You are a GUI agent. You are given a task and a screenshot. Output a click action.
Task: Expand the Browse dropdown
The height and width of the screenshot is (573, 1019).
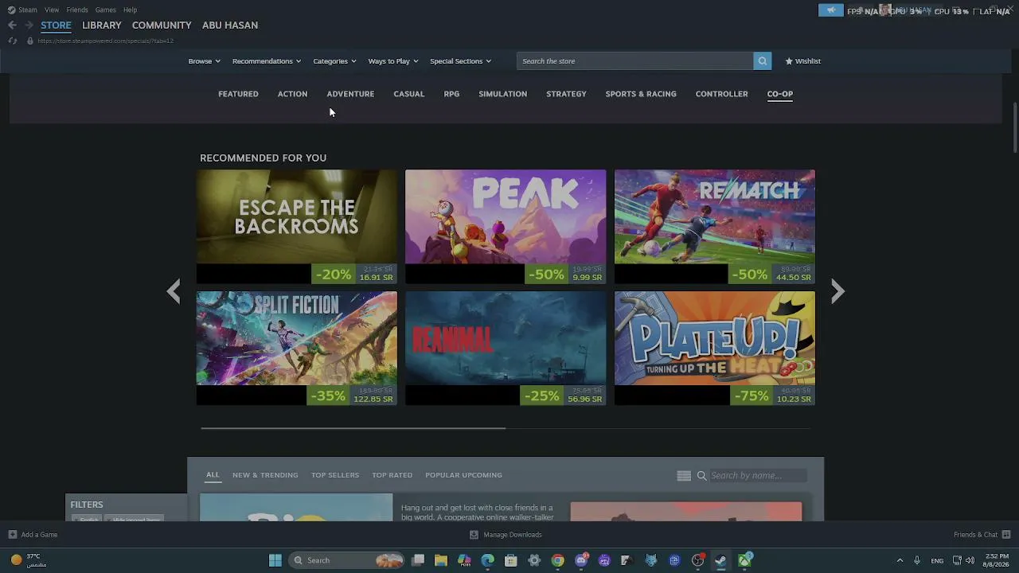[205, 61]
